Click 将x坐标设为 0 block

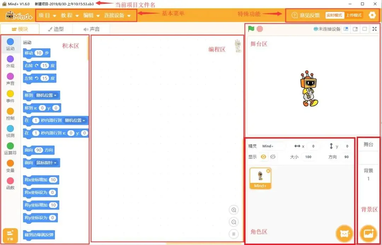click(40, 192)
